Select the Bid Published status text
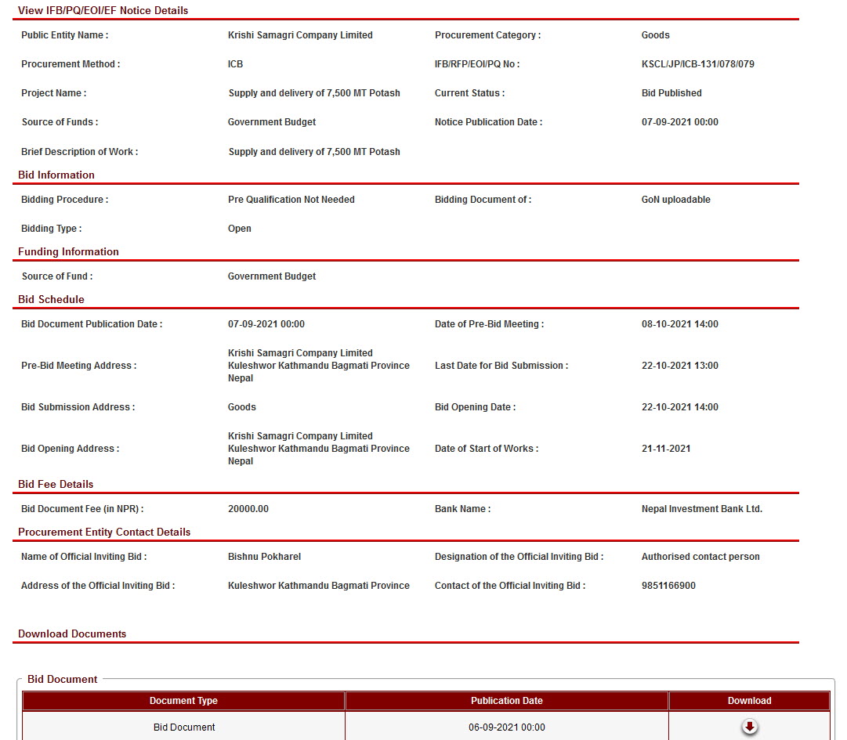This screenshot has width=847, height=740. click(x=671, y=93)
